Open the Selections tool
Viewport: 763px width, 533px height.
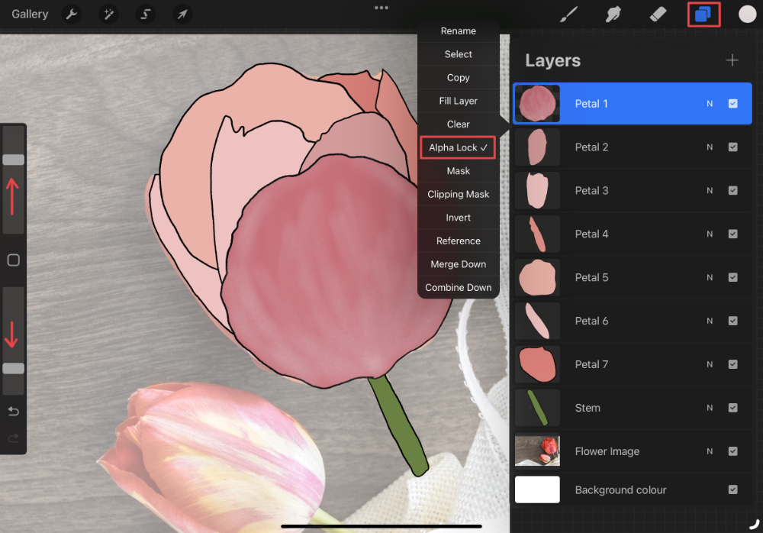pos(145,14)
